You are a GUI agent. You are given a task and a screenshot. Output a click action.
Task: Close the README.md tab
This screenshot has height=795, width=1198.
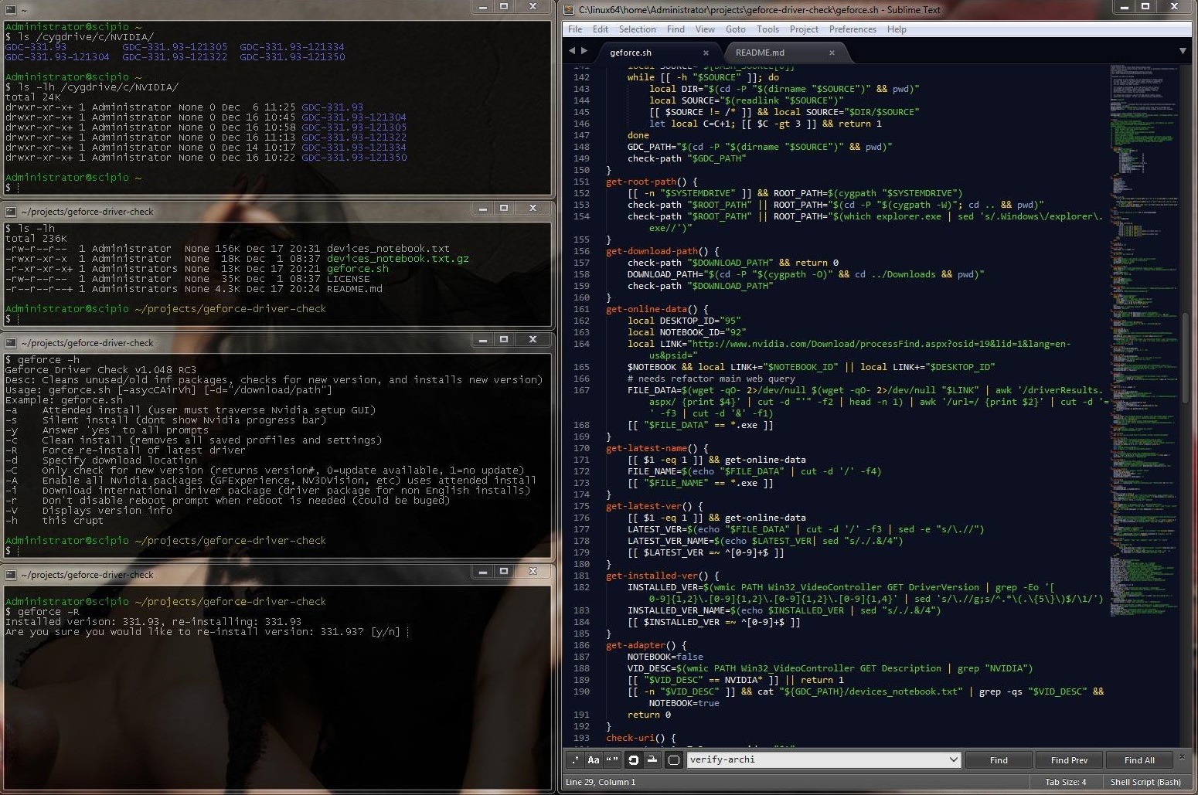coord(832,53)
